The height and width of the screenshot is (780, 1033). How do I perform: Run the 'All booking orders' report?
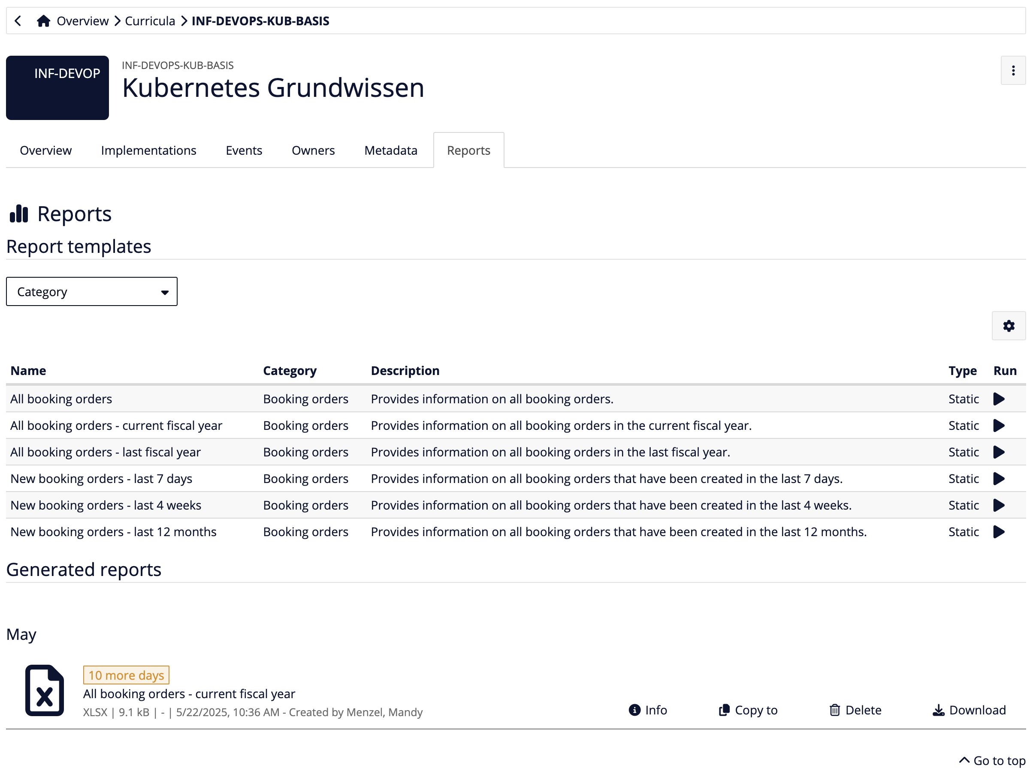(x=1000, y=399)
